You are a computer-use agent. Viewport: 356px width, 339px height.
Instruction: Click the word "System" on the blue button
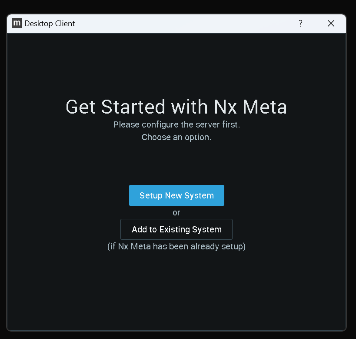[x=199, y=195]
